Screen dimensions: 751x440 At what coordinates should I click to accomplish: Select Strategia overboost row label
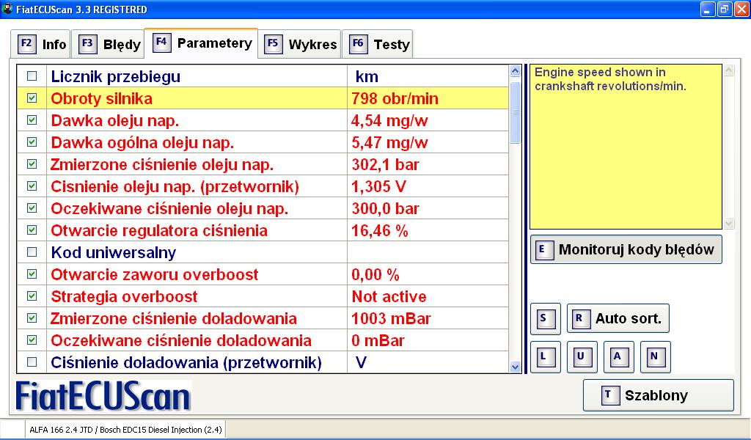click(124, 297)
